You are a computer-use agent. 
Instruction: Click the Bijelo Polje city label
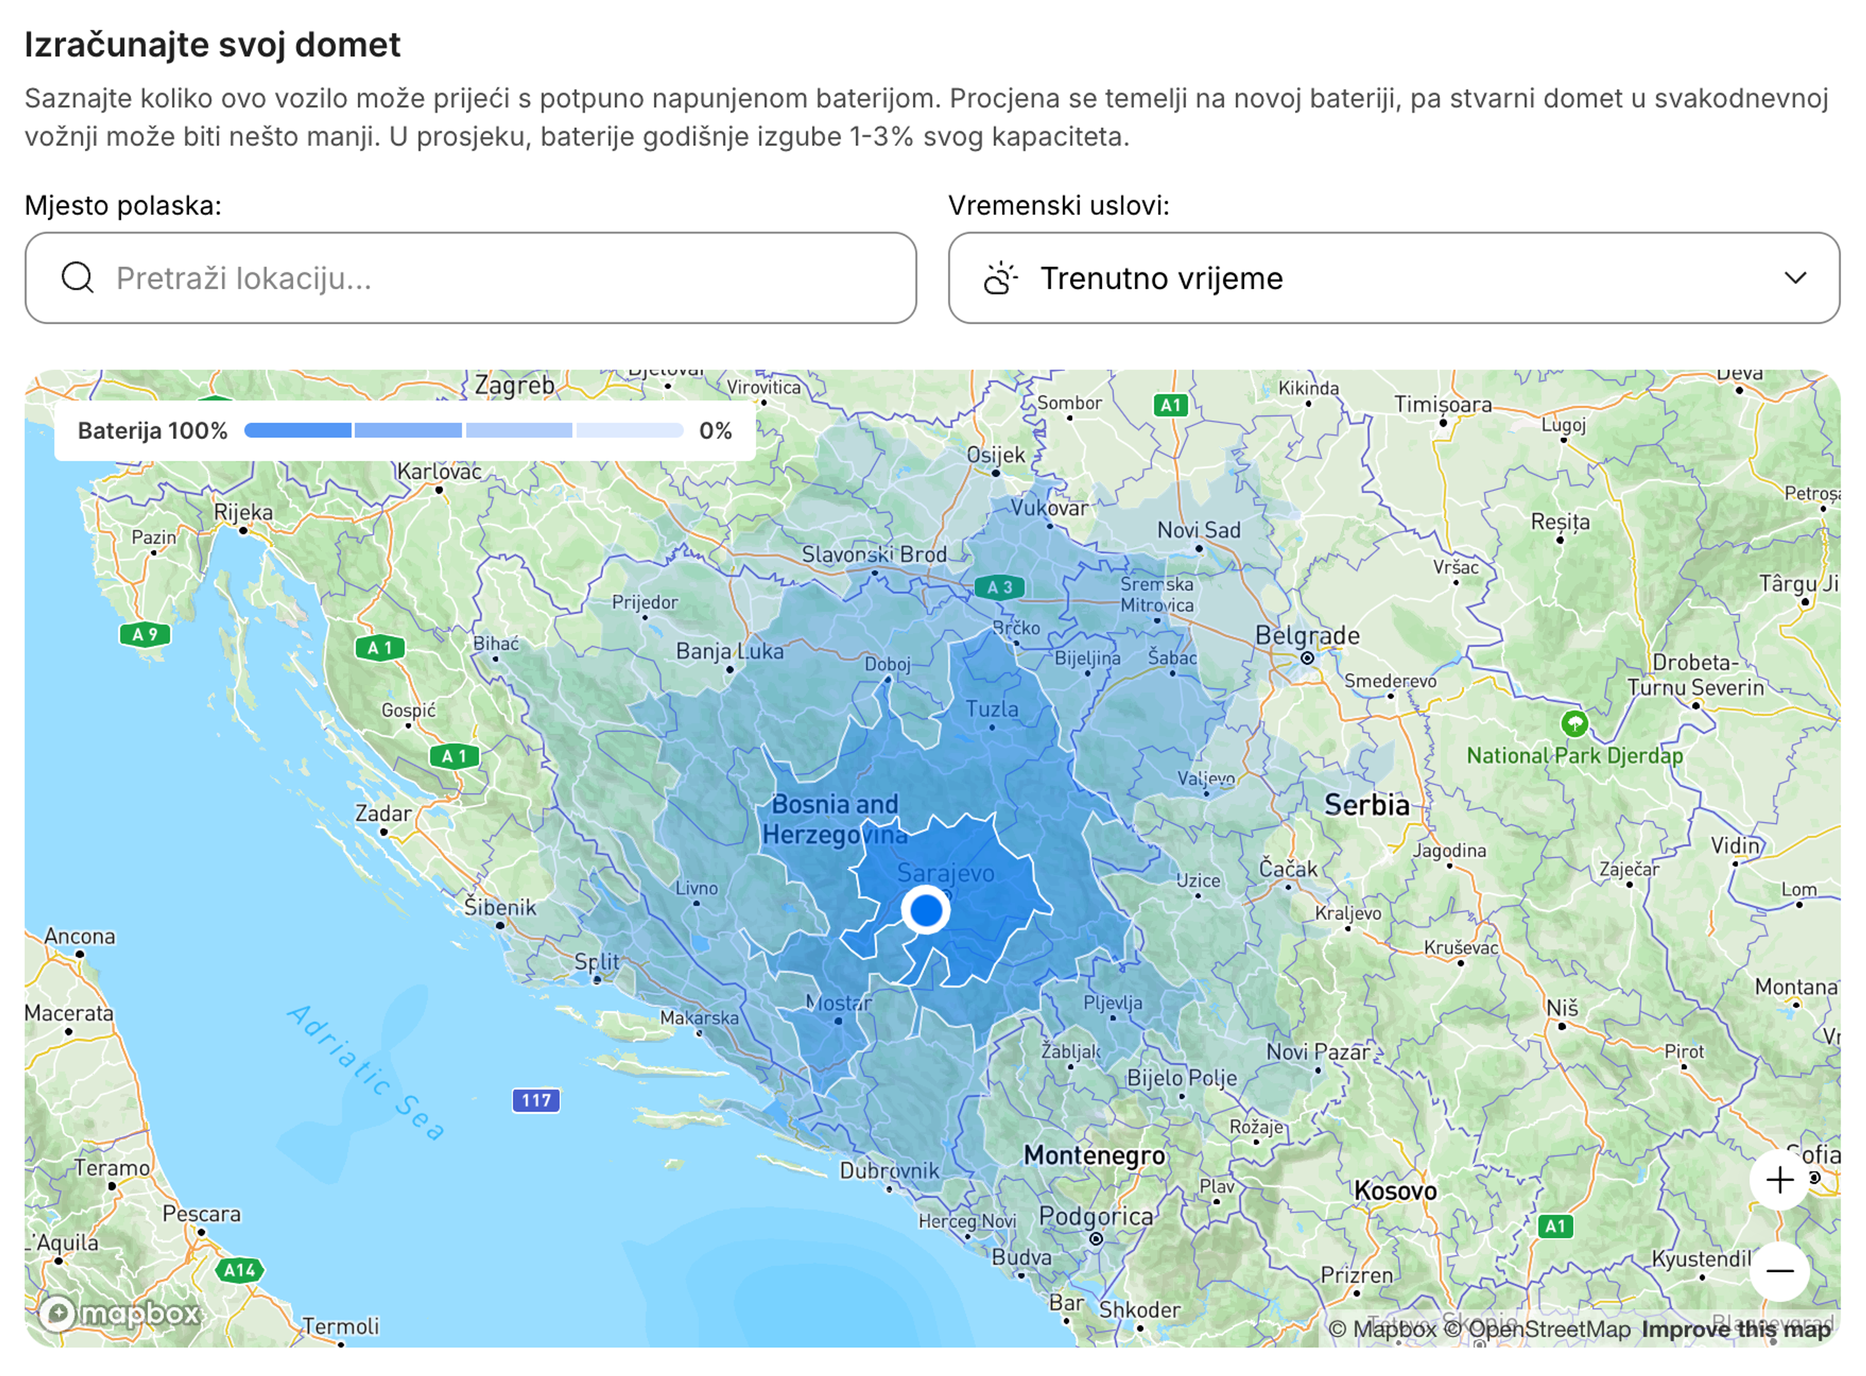tap(1181, 1078)
